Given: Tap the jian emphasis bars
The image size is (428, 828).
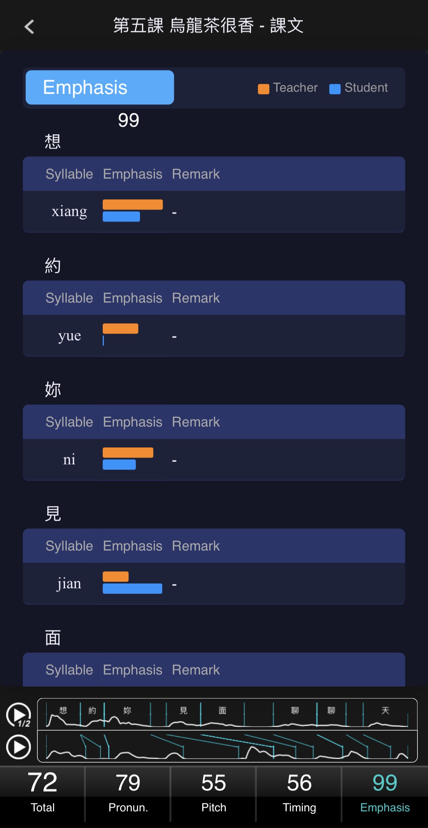Looking at the screenshot, I should (133, 583).
